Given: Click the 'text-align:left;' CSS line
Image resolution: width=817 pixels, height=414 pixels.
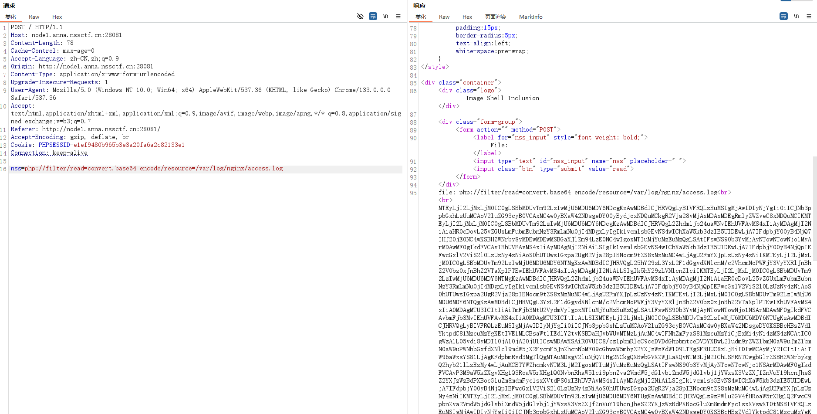Looking at the screenshot, I should coord(483,44).
